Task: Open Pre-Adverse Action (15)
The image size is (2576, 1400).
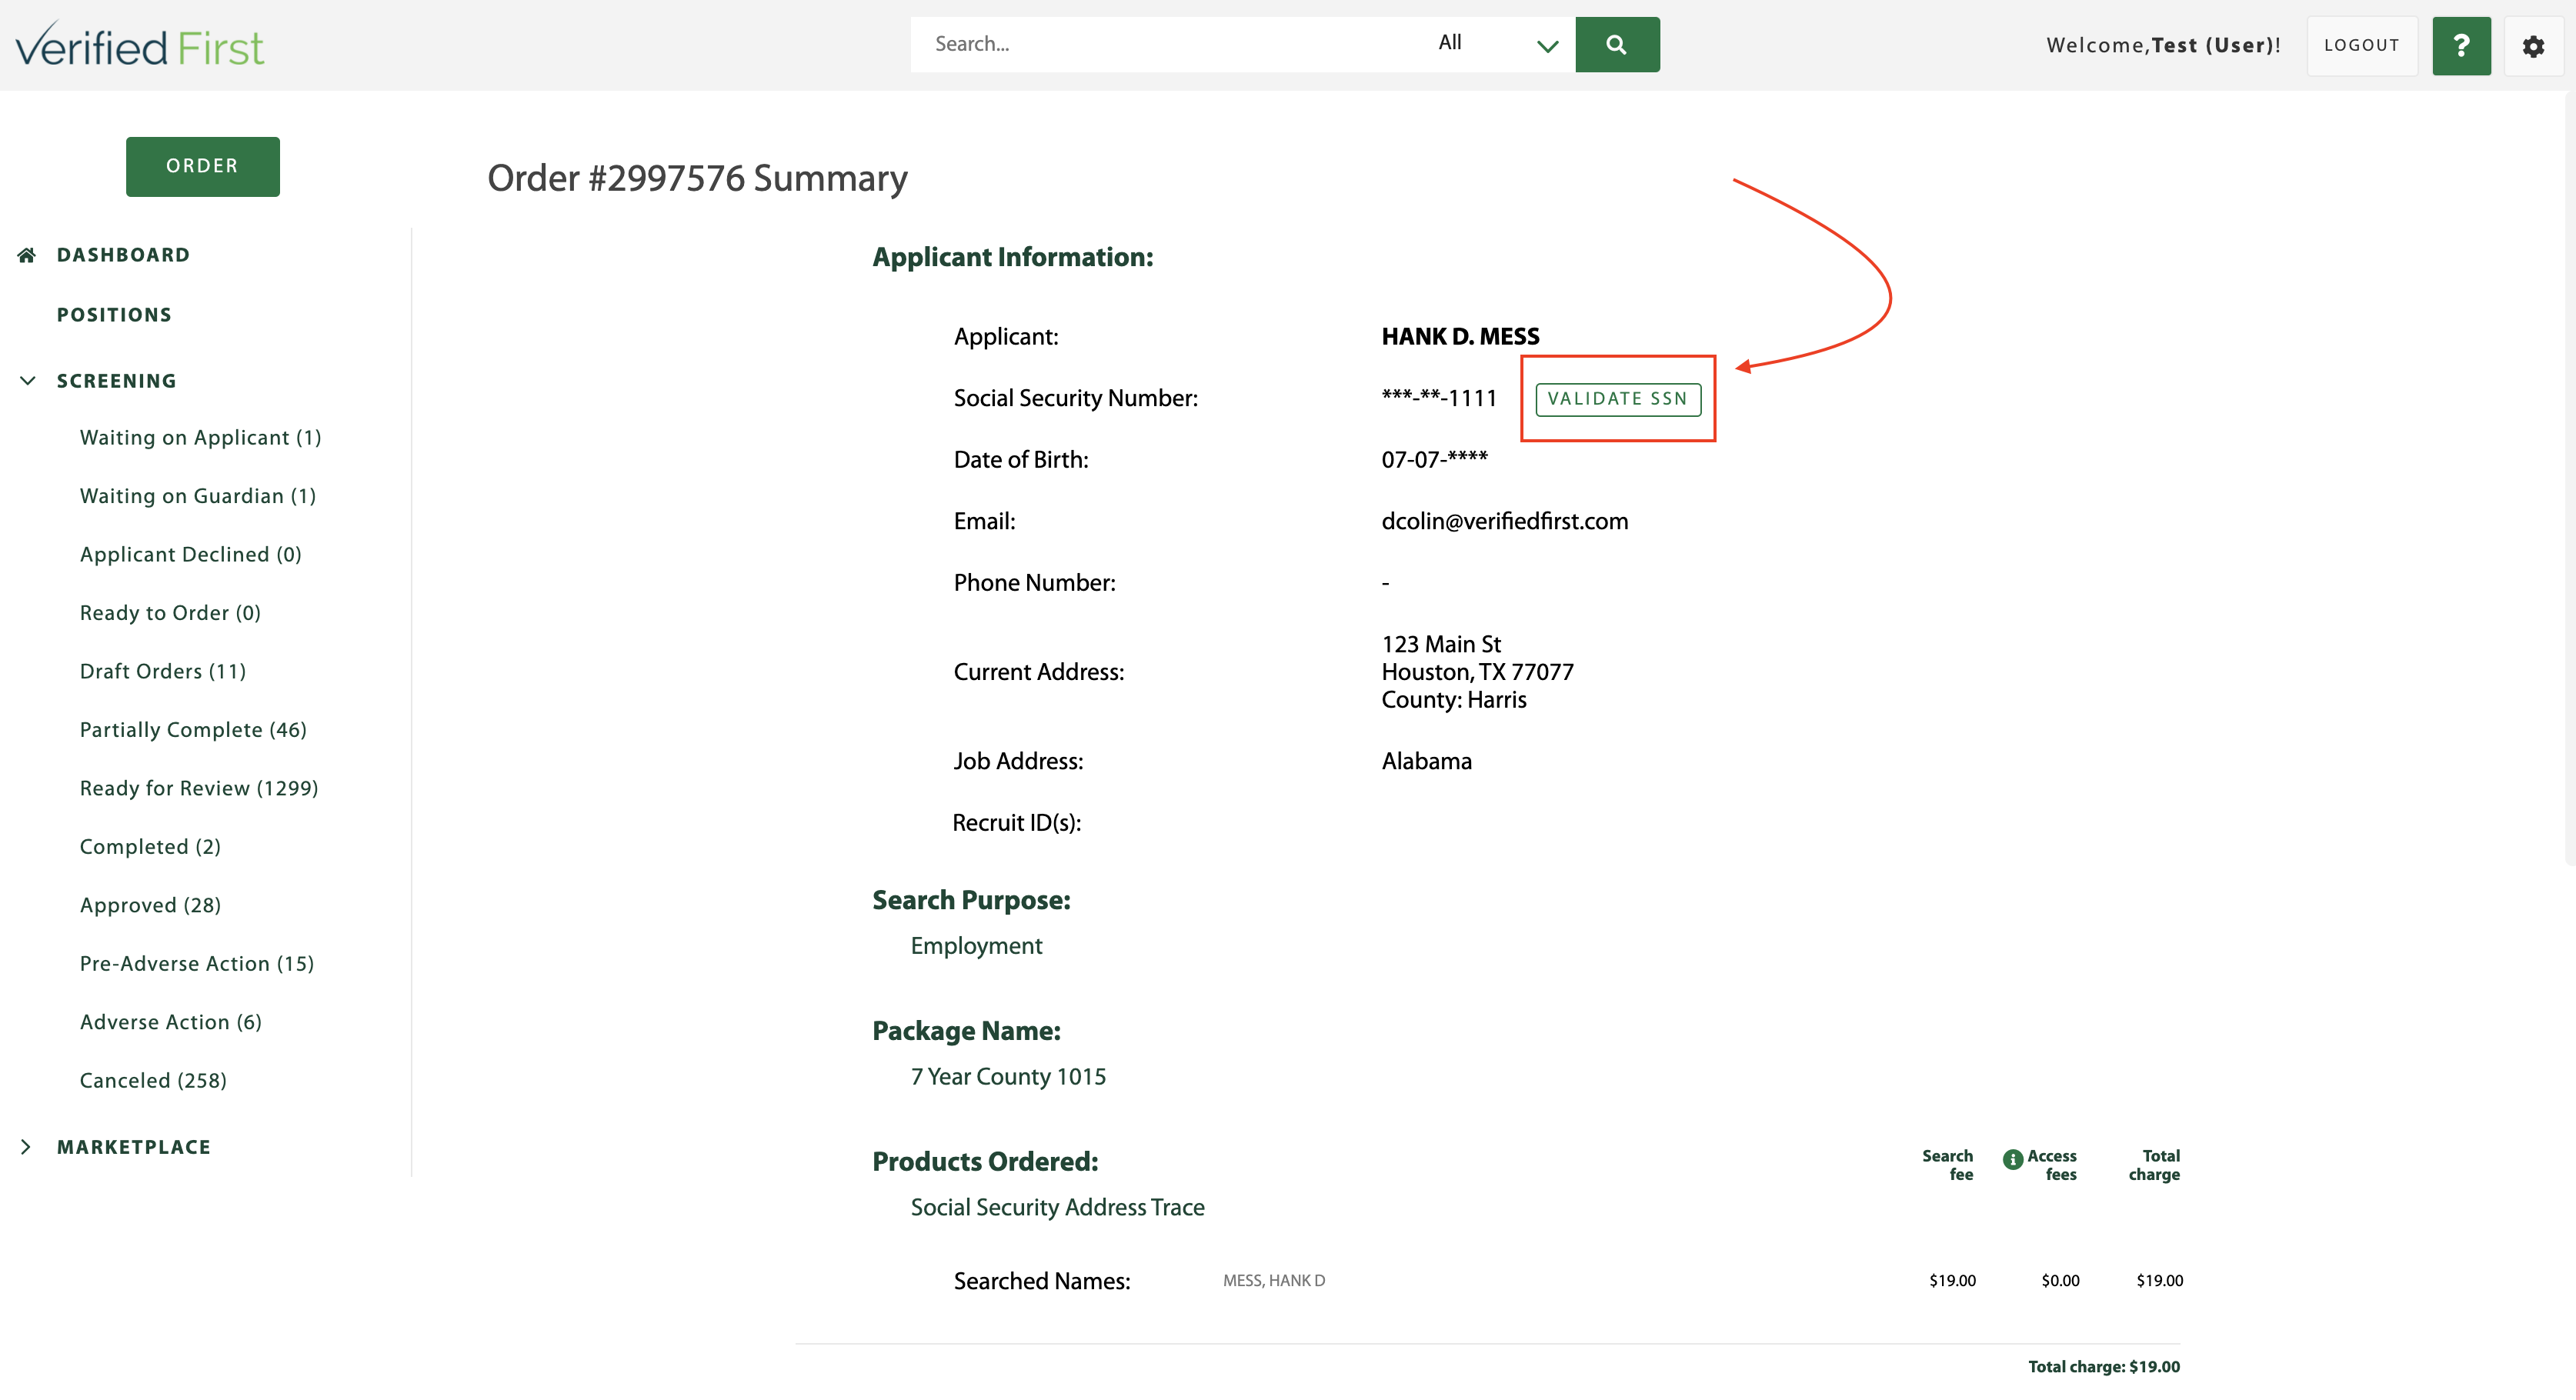Action: (x=197, y=964)
